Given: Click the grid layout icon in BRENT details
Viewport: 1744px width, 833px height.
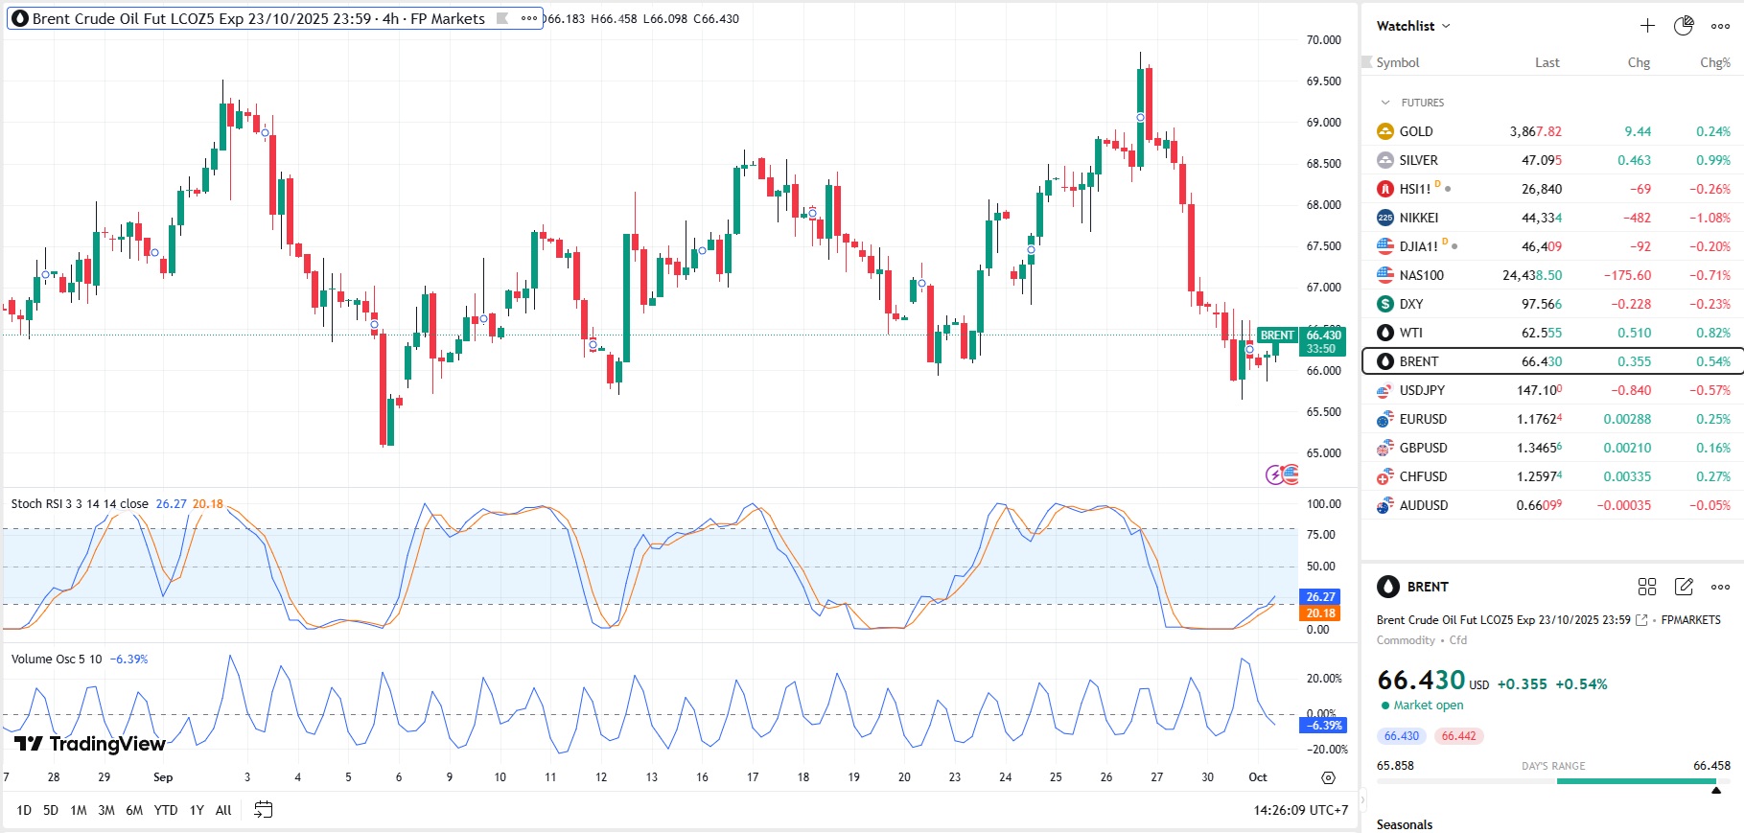Looking at the screenshot, I should pyautogui.click(x=1647, y=587).
